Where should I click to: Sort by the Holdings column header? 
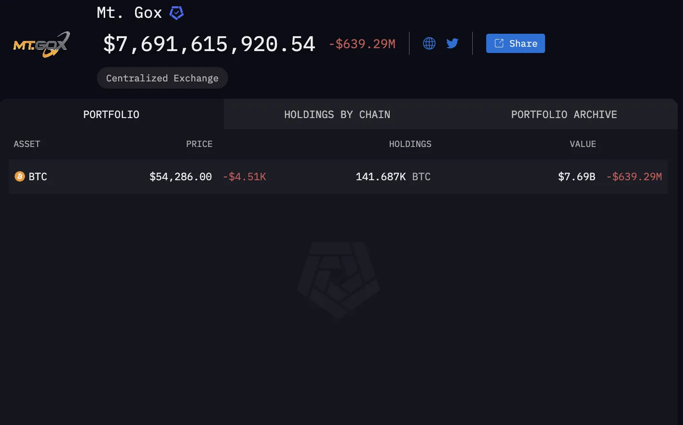pyautogui.click(x=410, y=144)
